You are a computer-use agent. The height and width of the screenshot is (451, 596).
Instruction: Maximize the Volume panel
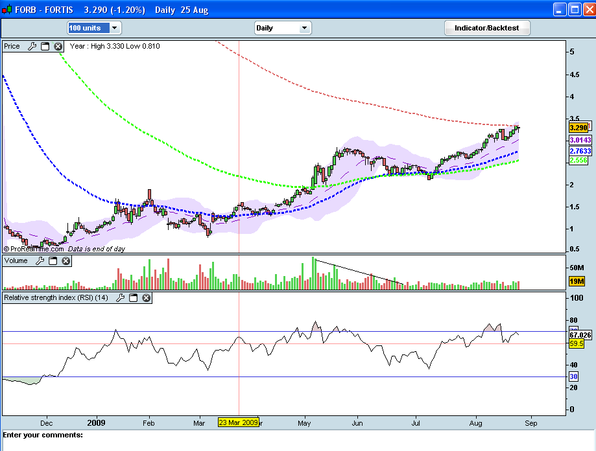click(x=53, y=260)
